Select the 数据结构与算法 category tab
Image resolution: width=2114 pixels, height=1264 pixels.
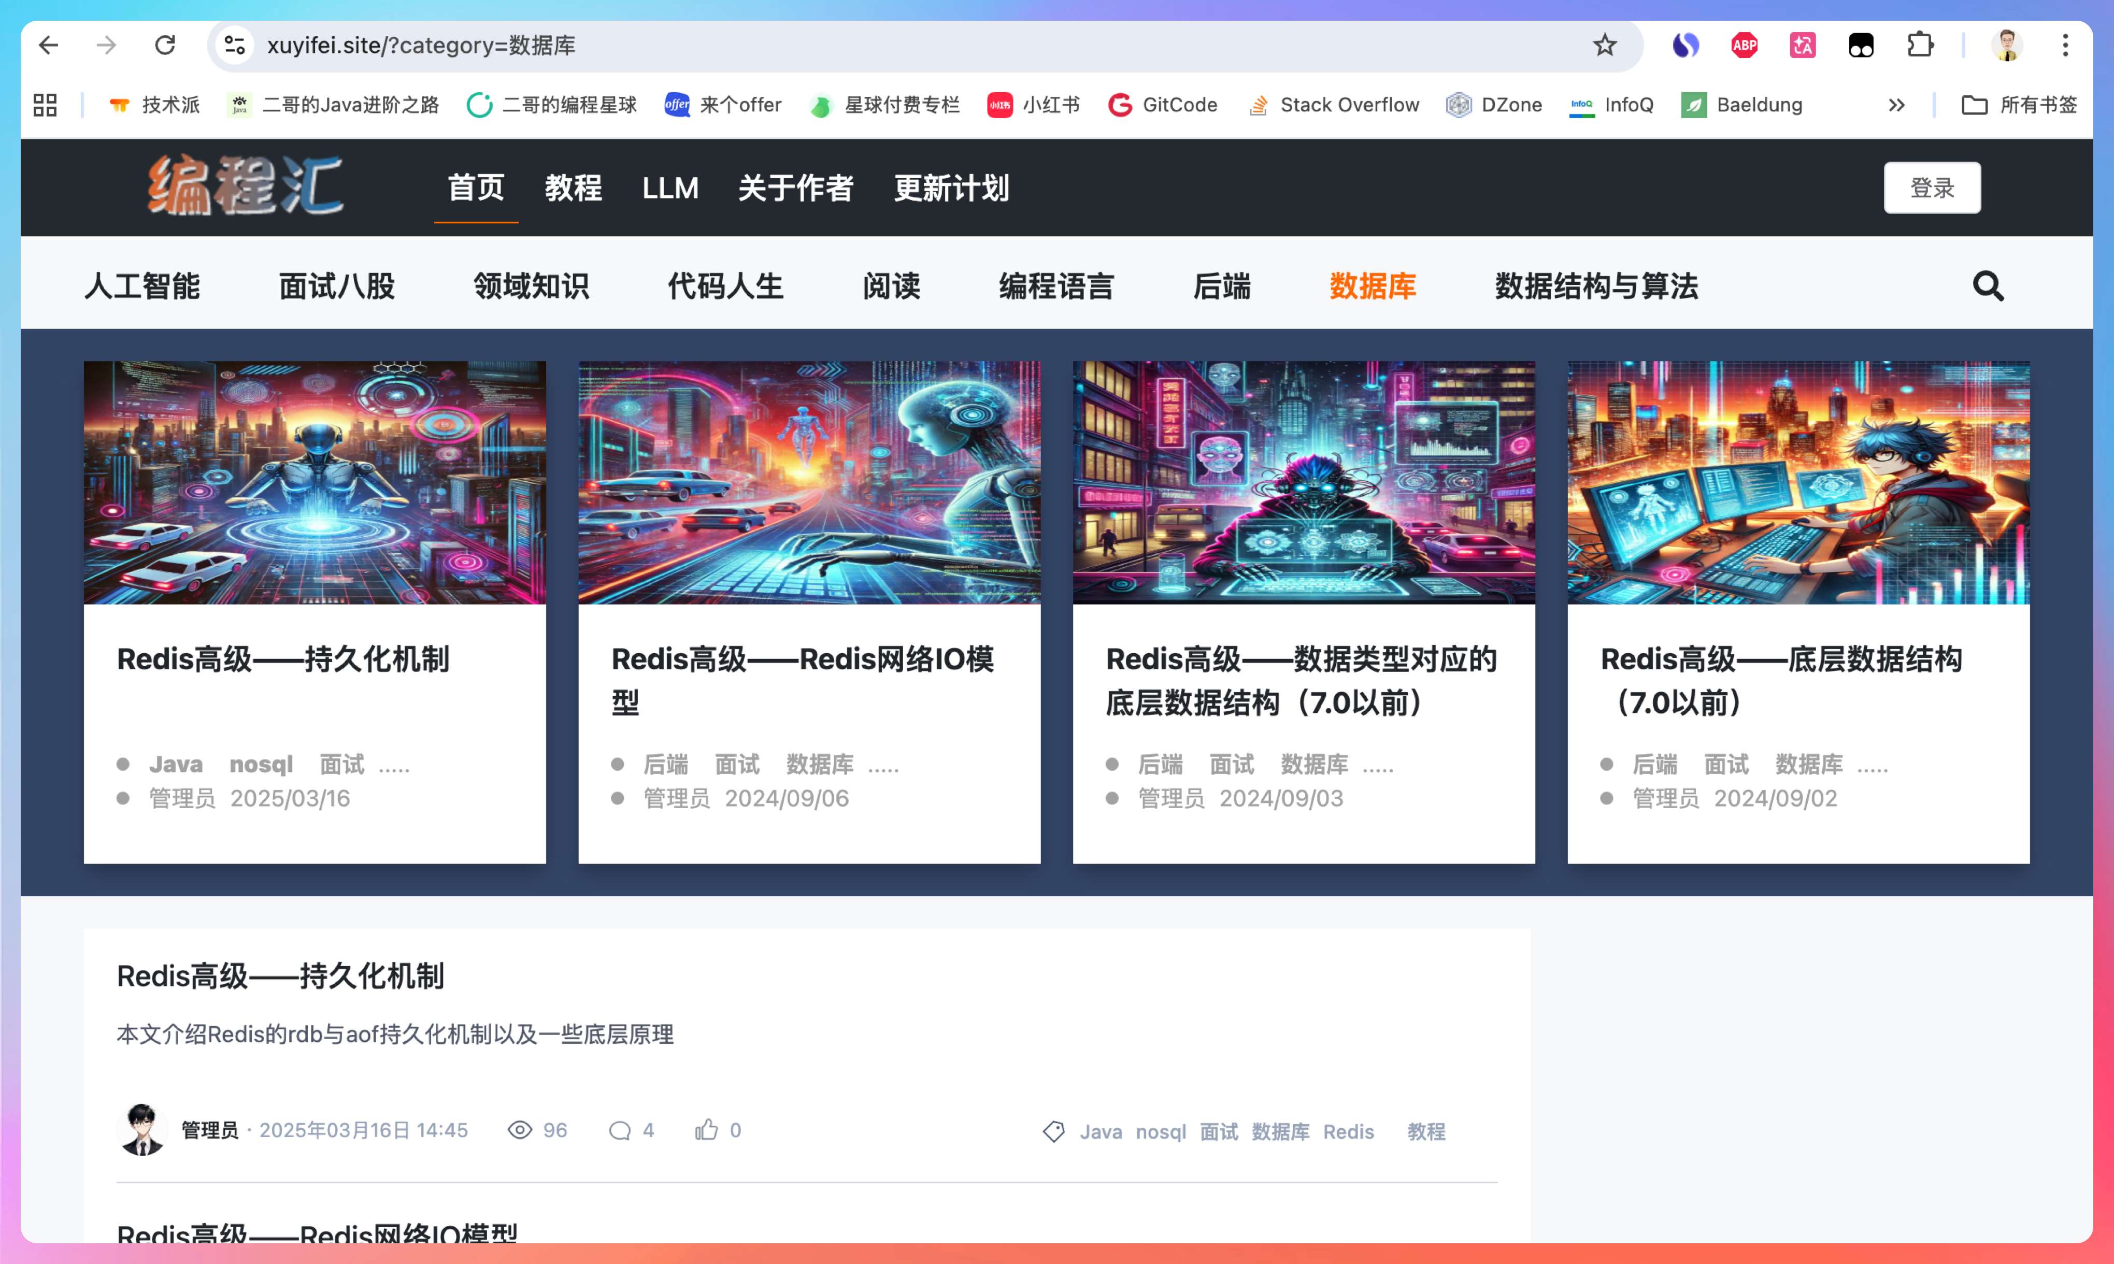[1596, 286]
